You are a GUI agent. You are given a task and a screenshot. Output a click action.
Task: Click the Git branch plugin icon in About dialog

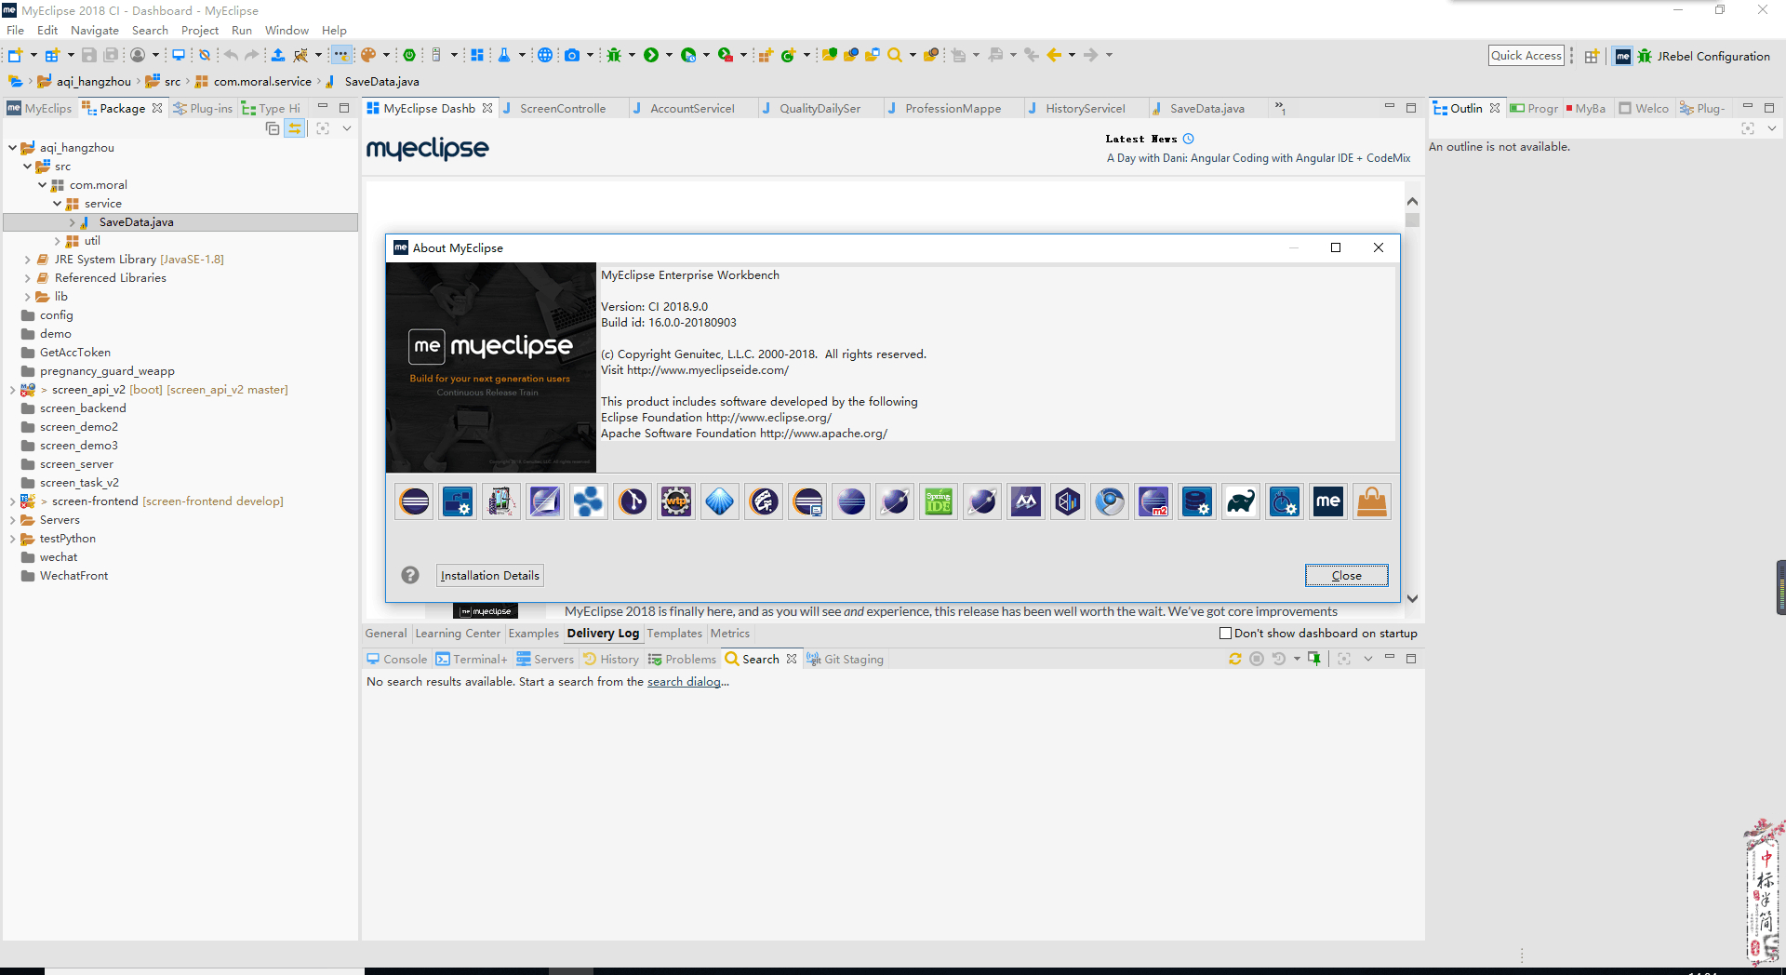[633, 502]
